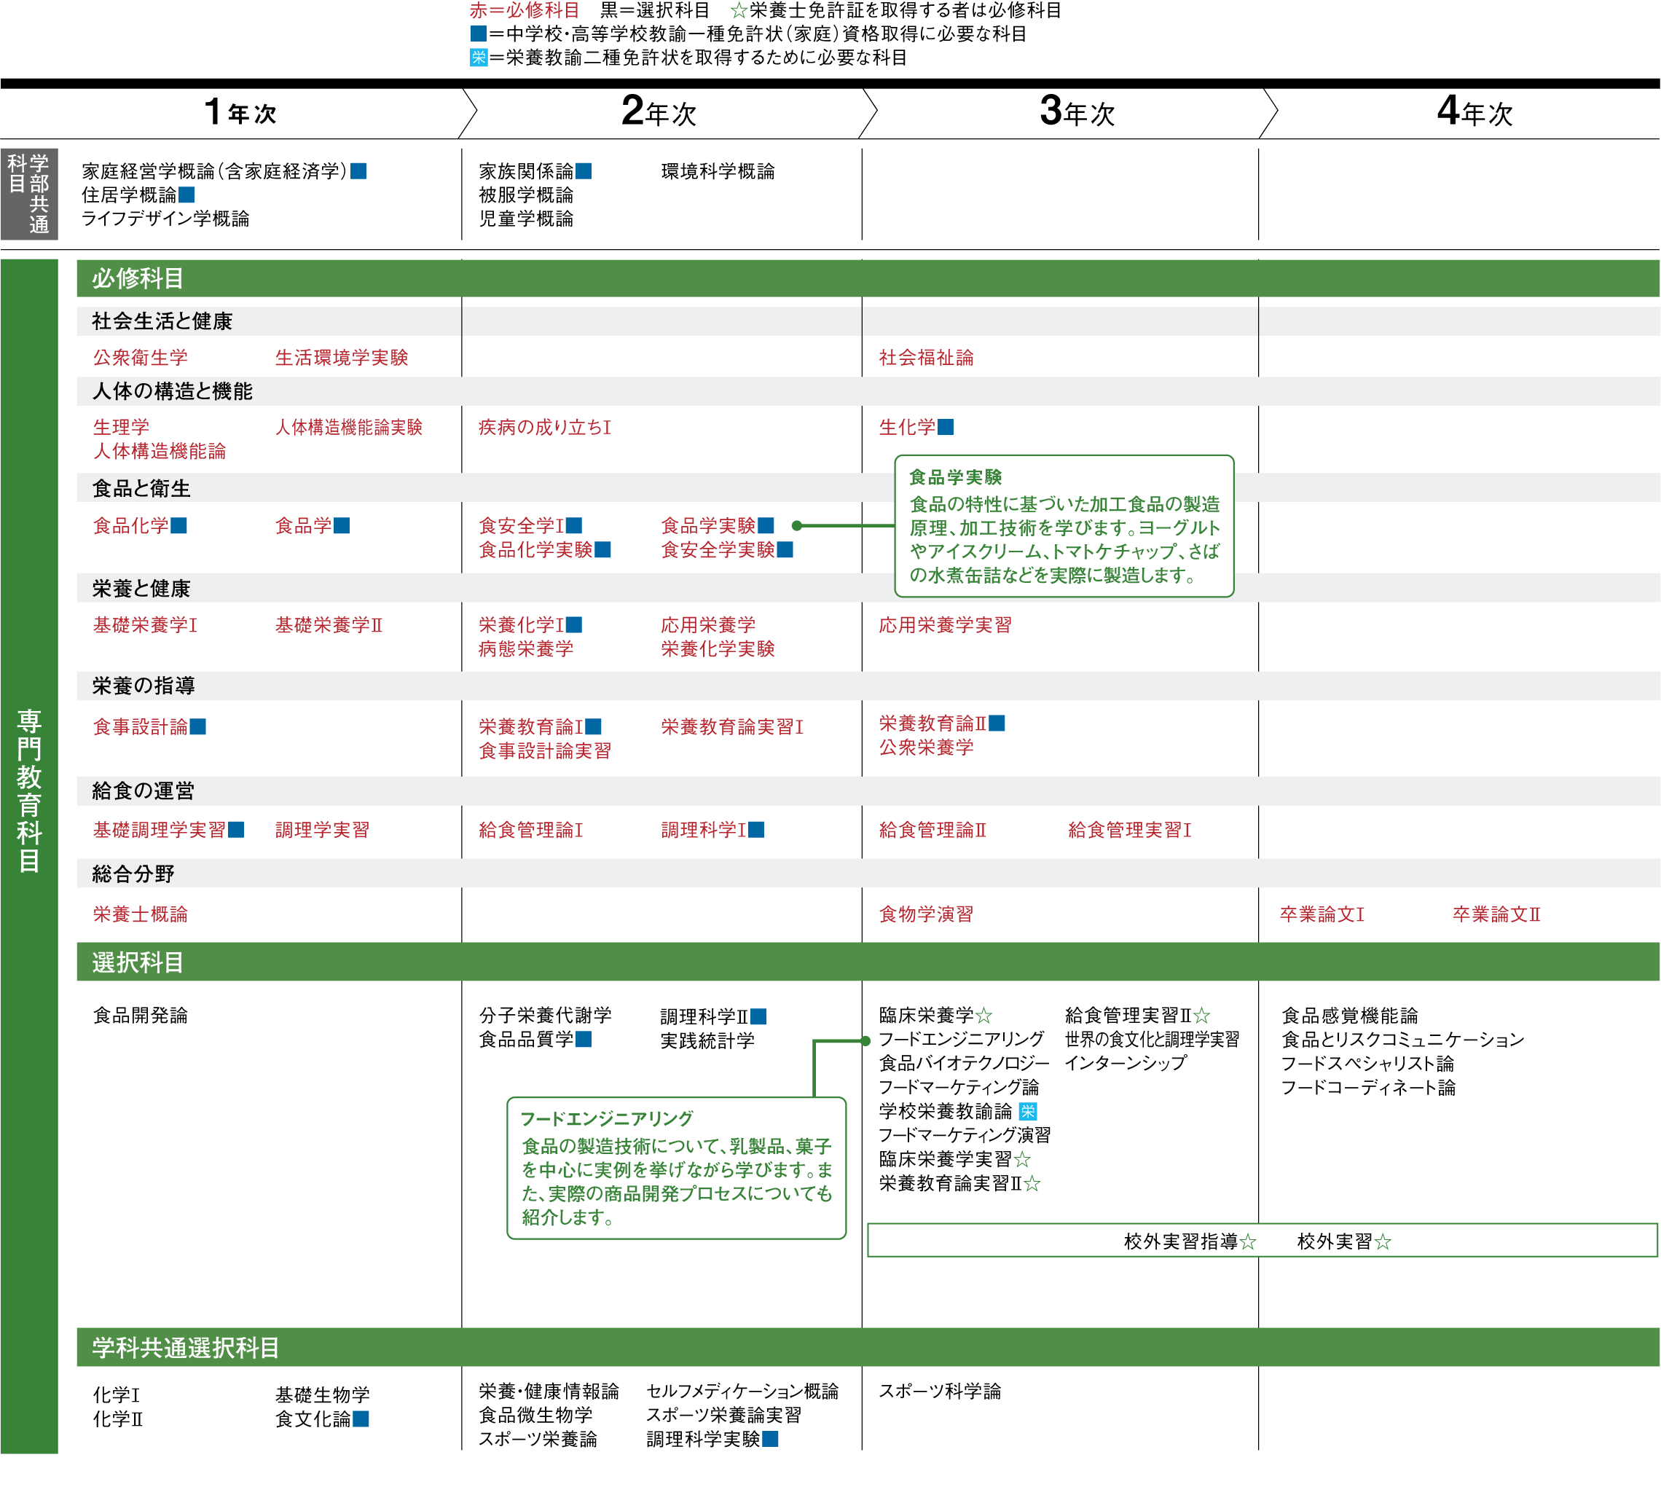Screen dimensions: 1661x1495
Task: Select the course 卒業論文II
Action: point(1496,914)
